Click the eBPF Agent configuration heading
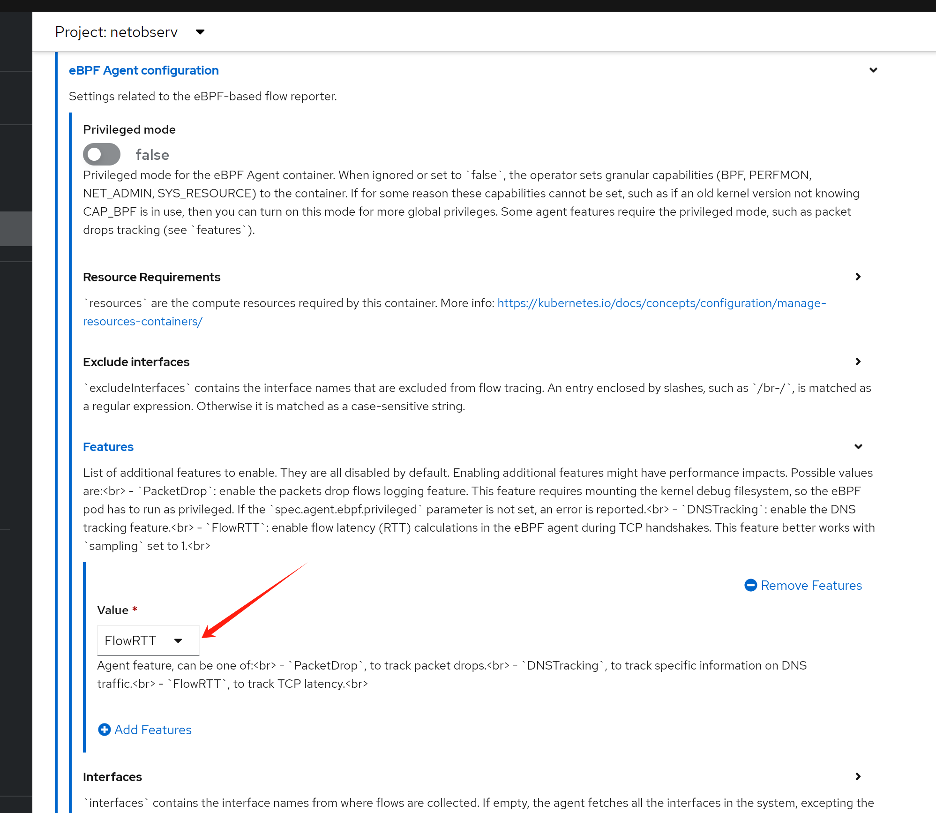The height and width of the screenshot is (813, 936). coord(143,70)
